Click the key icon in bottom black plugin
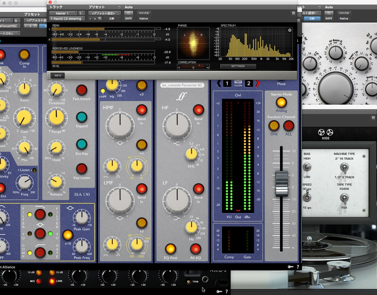Screen dimensions: 377x295 point(219,291)
